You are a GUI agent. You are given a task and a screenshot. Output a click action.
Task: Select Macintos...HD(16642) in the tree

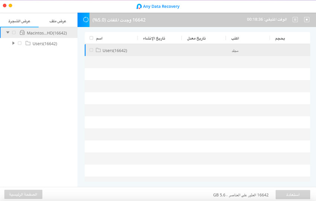click(x=39, y=33)
